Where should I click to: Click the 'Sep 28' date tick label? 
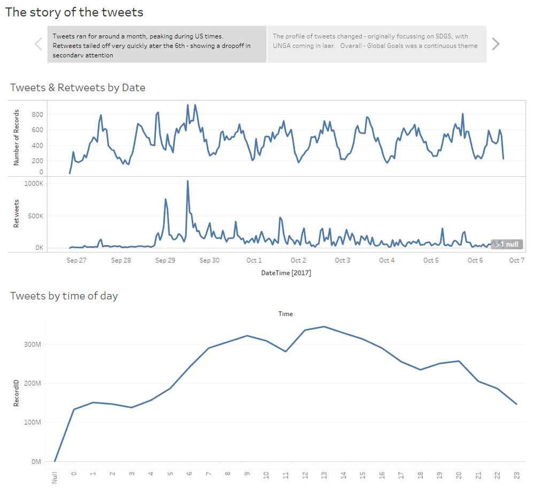[121, 260]
